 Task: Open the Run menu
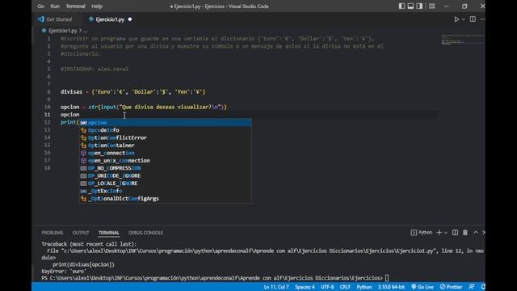[x=55, y=6]
